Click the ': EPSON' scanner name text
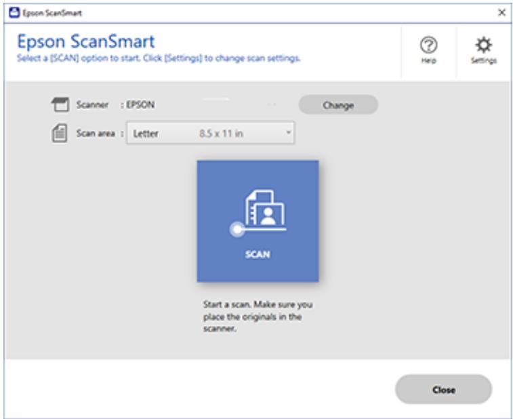The image size is (513, 419). click(138, 104)
